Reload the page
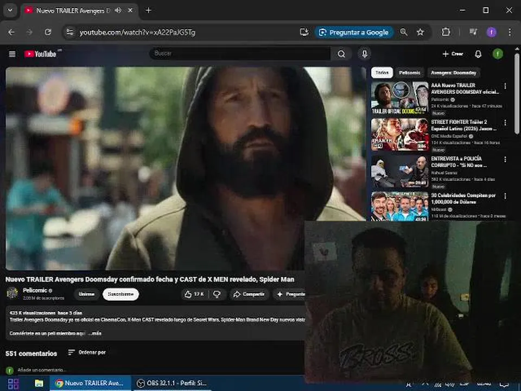The width and height of the screenshot is (521, 391). point(48,32)
